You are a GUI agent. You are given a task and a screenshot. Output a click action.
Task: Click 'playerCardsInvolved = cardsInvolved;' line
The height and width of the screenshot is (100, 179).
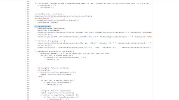[51, 29]
